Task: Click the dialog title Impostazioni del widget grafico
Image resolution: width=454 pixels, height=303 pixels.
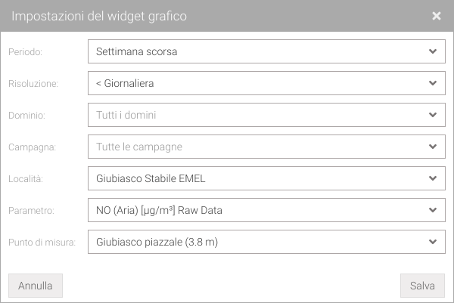Action: click(99, 16)
